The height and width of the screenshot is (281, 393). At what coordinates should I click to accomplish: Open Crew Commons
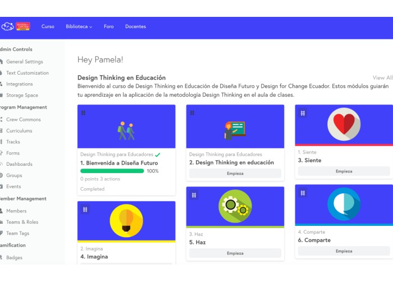point(24,119)
